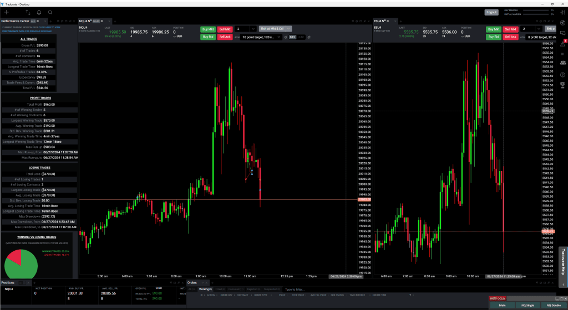Show All orders filter

(x=191, y=290)
